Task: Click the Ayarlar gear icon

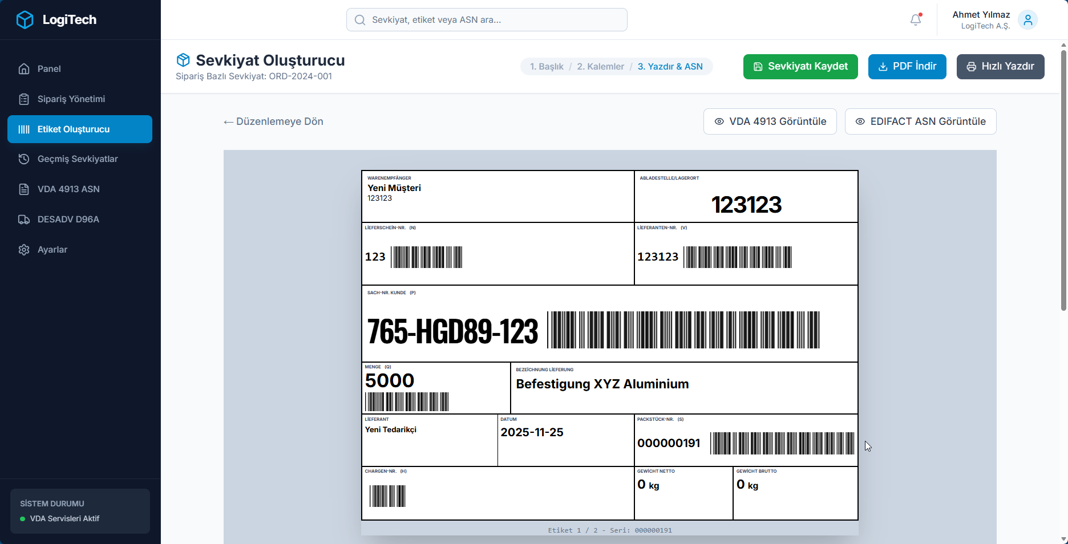Action: 24,250
